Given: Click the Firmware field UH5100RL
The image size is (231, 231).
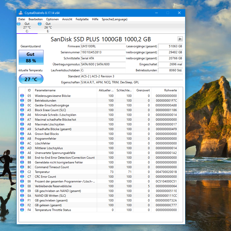Looking at the screenshot, I should (x=103, y=46).
